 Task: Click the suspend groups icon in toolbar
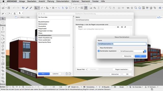(86, 8)
